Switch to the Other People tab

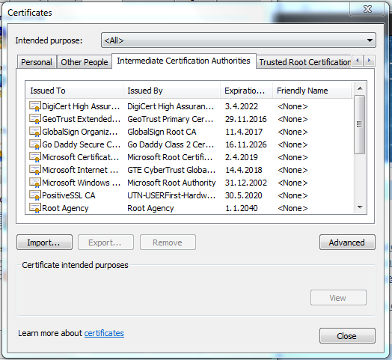[x=85, y=62]
